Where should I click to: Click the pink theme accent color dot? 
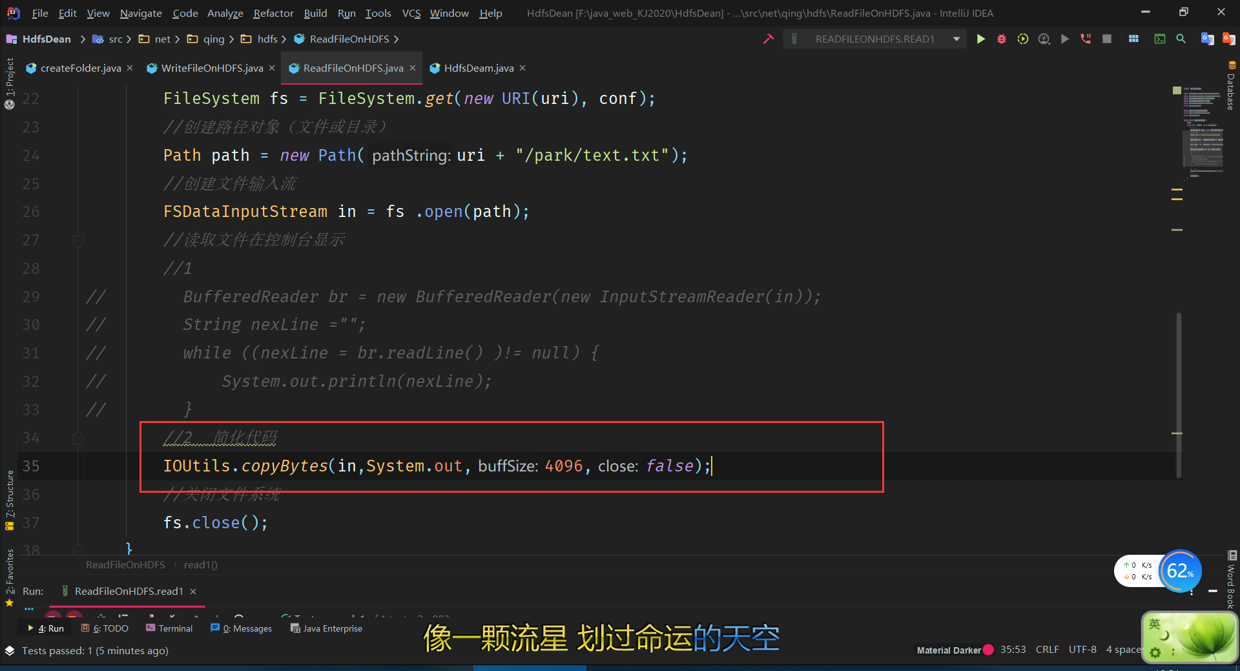pyautogui.click(x=988, y=650)
